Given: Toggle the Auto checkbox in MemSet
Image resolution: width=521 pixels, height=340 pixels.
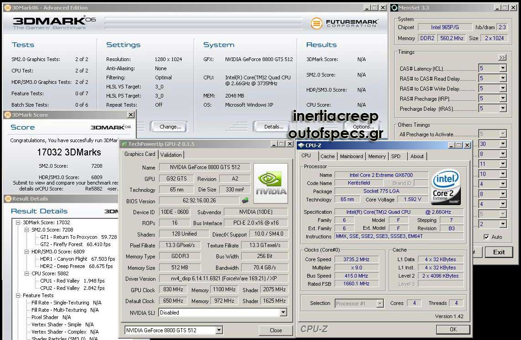Looking at the screenshot, I should [x=486, y=237].
